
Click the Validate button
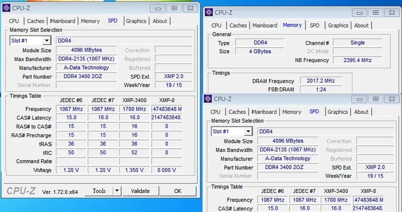[141, 191]
